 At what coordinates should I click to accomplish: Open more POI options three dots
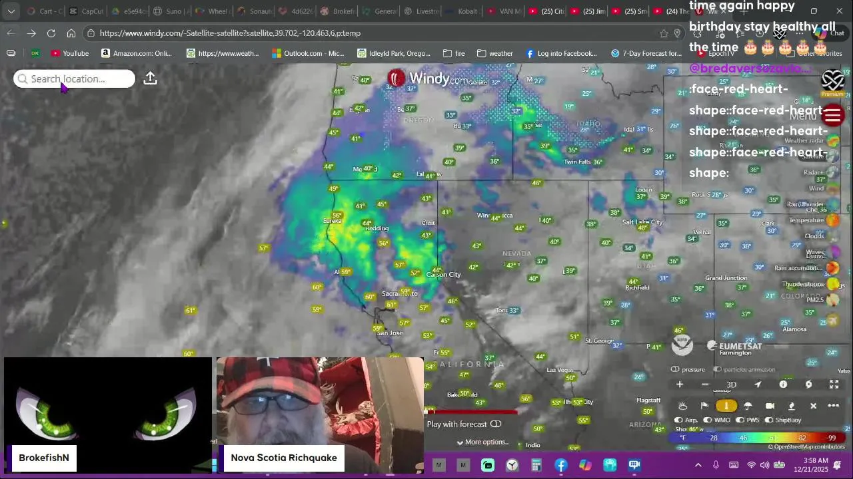click(834, 406)
